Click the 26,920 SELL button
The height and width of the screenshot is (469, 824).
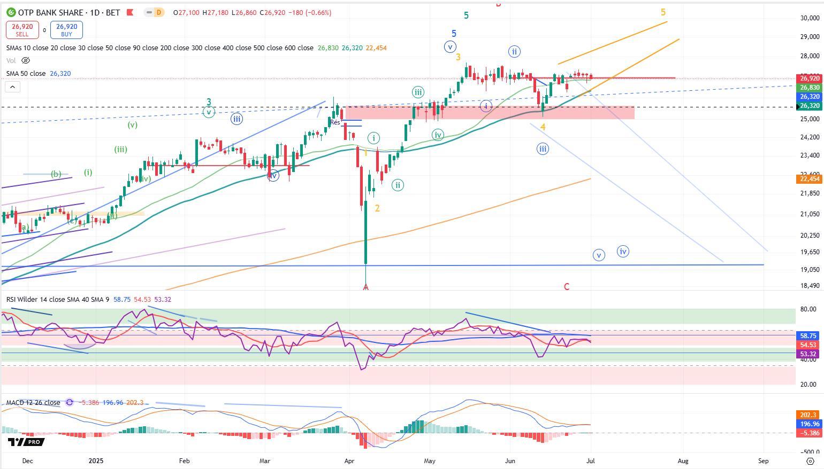(22, 29)
